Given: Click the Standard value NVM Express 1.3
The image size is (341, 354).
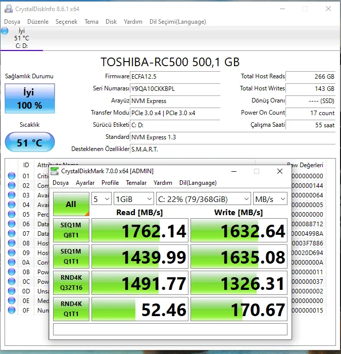Looking at the screenshot, I should click(232, 137).
